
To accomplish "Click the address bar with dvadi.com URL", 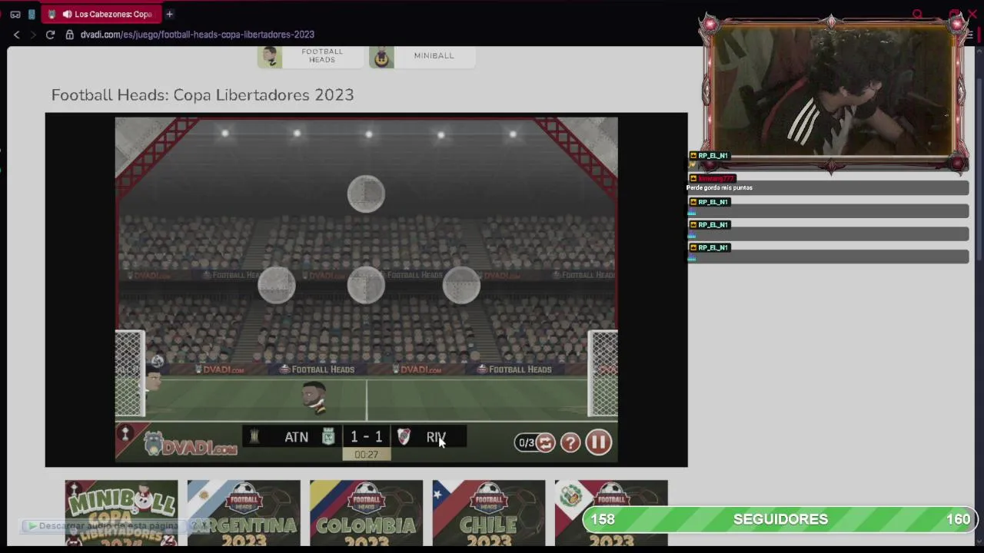I will (x=197, y=35).
